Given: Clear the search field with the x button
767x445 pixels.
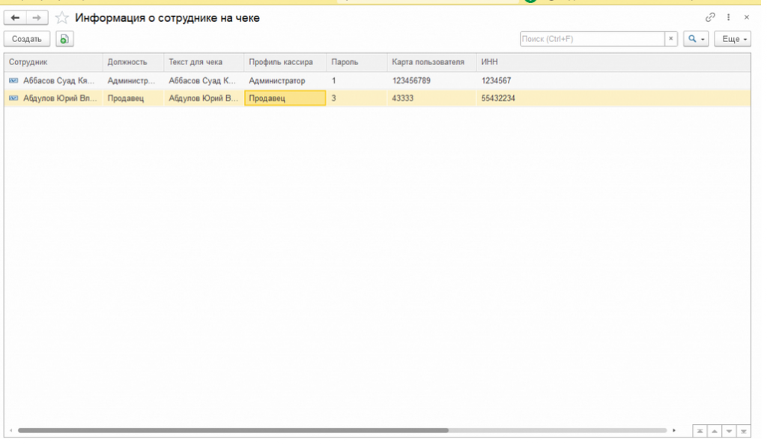Looking at the screenshot, I should (x=670, y=39).
